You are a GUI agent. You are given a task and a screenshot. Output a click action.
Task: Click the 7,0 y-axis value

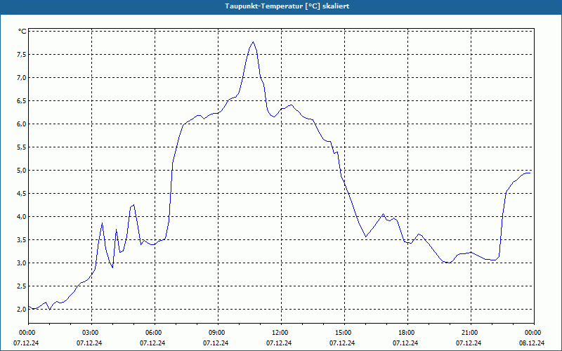(x=21, y=78)
